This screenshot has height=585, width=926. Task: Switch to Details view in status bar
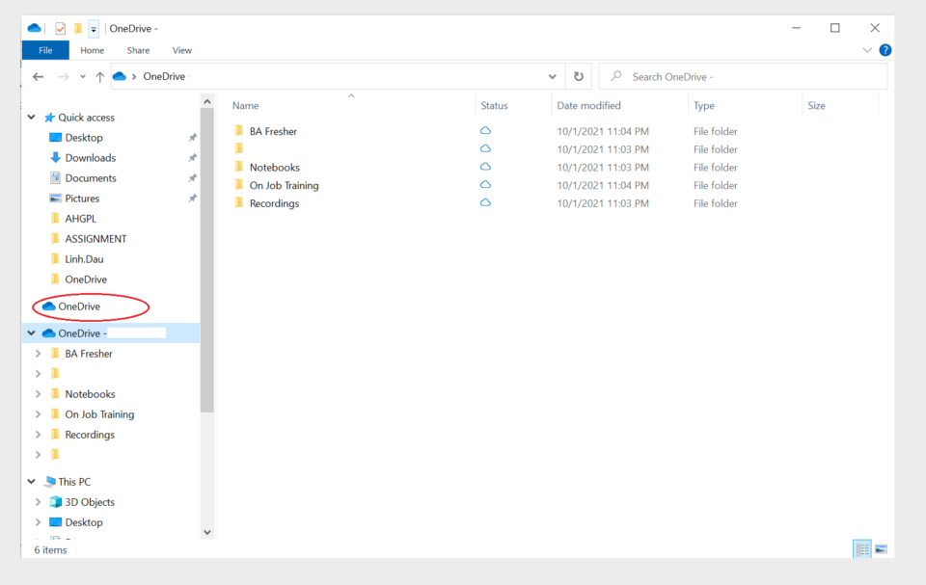tap(862, 549)
